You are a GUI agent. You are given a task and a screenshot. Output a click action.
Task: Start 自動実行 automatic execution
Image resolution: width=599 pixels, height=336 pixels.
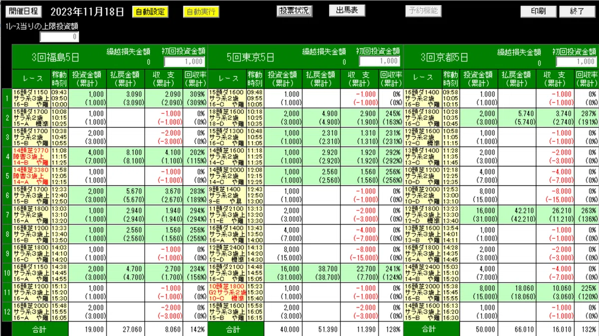tap(200, 12)
